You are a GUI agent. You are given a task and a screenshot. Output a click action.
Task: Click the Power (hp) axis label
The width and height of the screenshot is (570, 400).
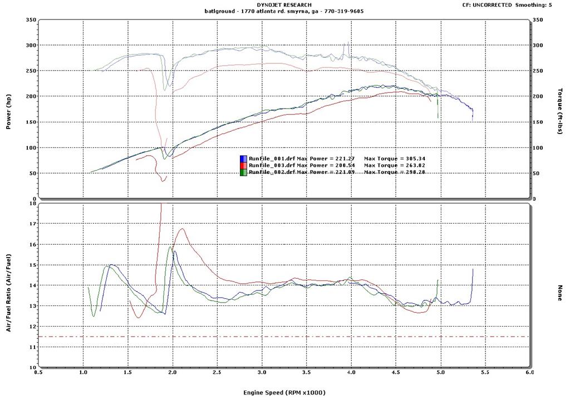click(9, 111)
